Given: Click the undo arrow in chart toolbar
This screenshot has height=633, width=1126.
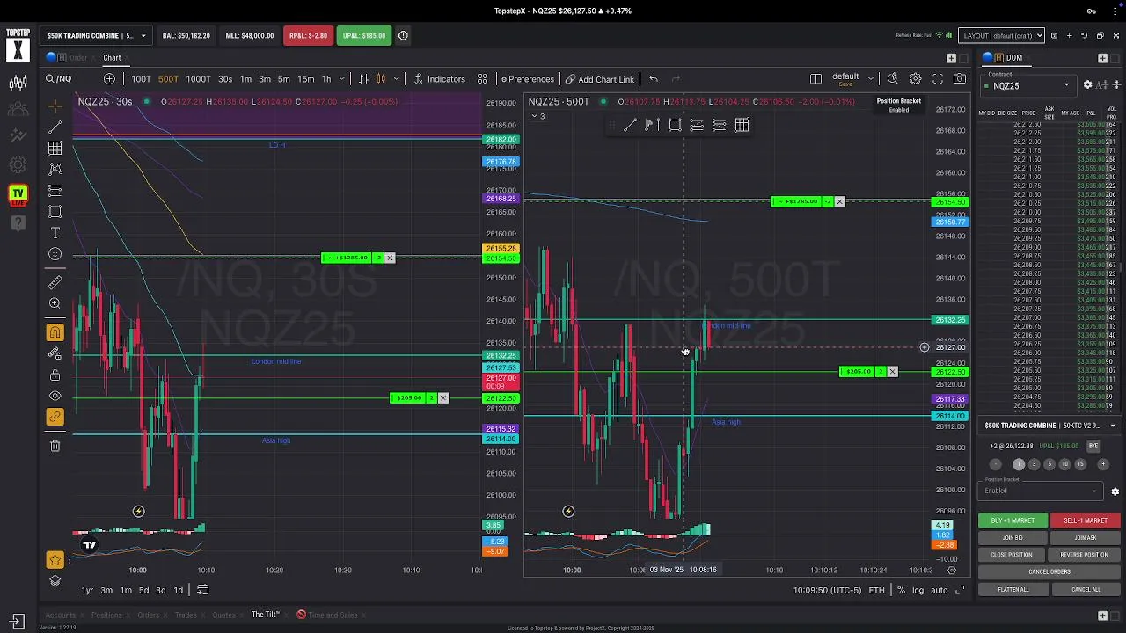Looking at the screenshot, I should (653, 79).
